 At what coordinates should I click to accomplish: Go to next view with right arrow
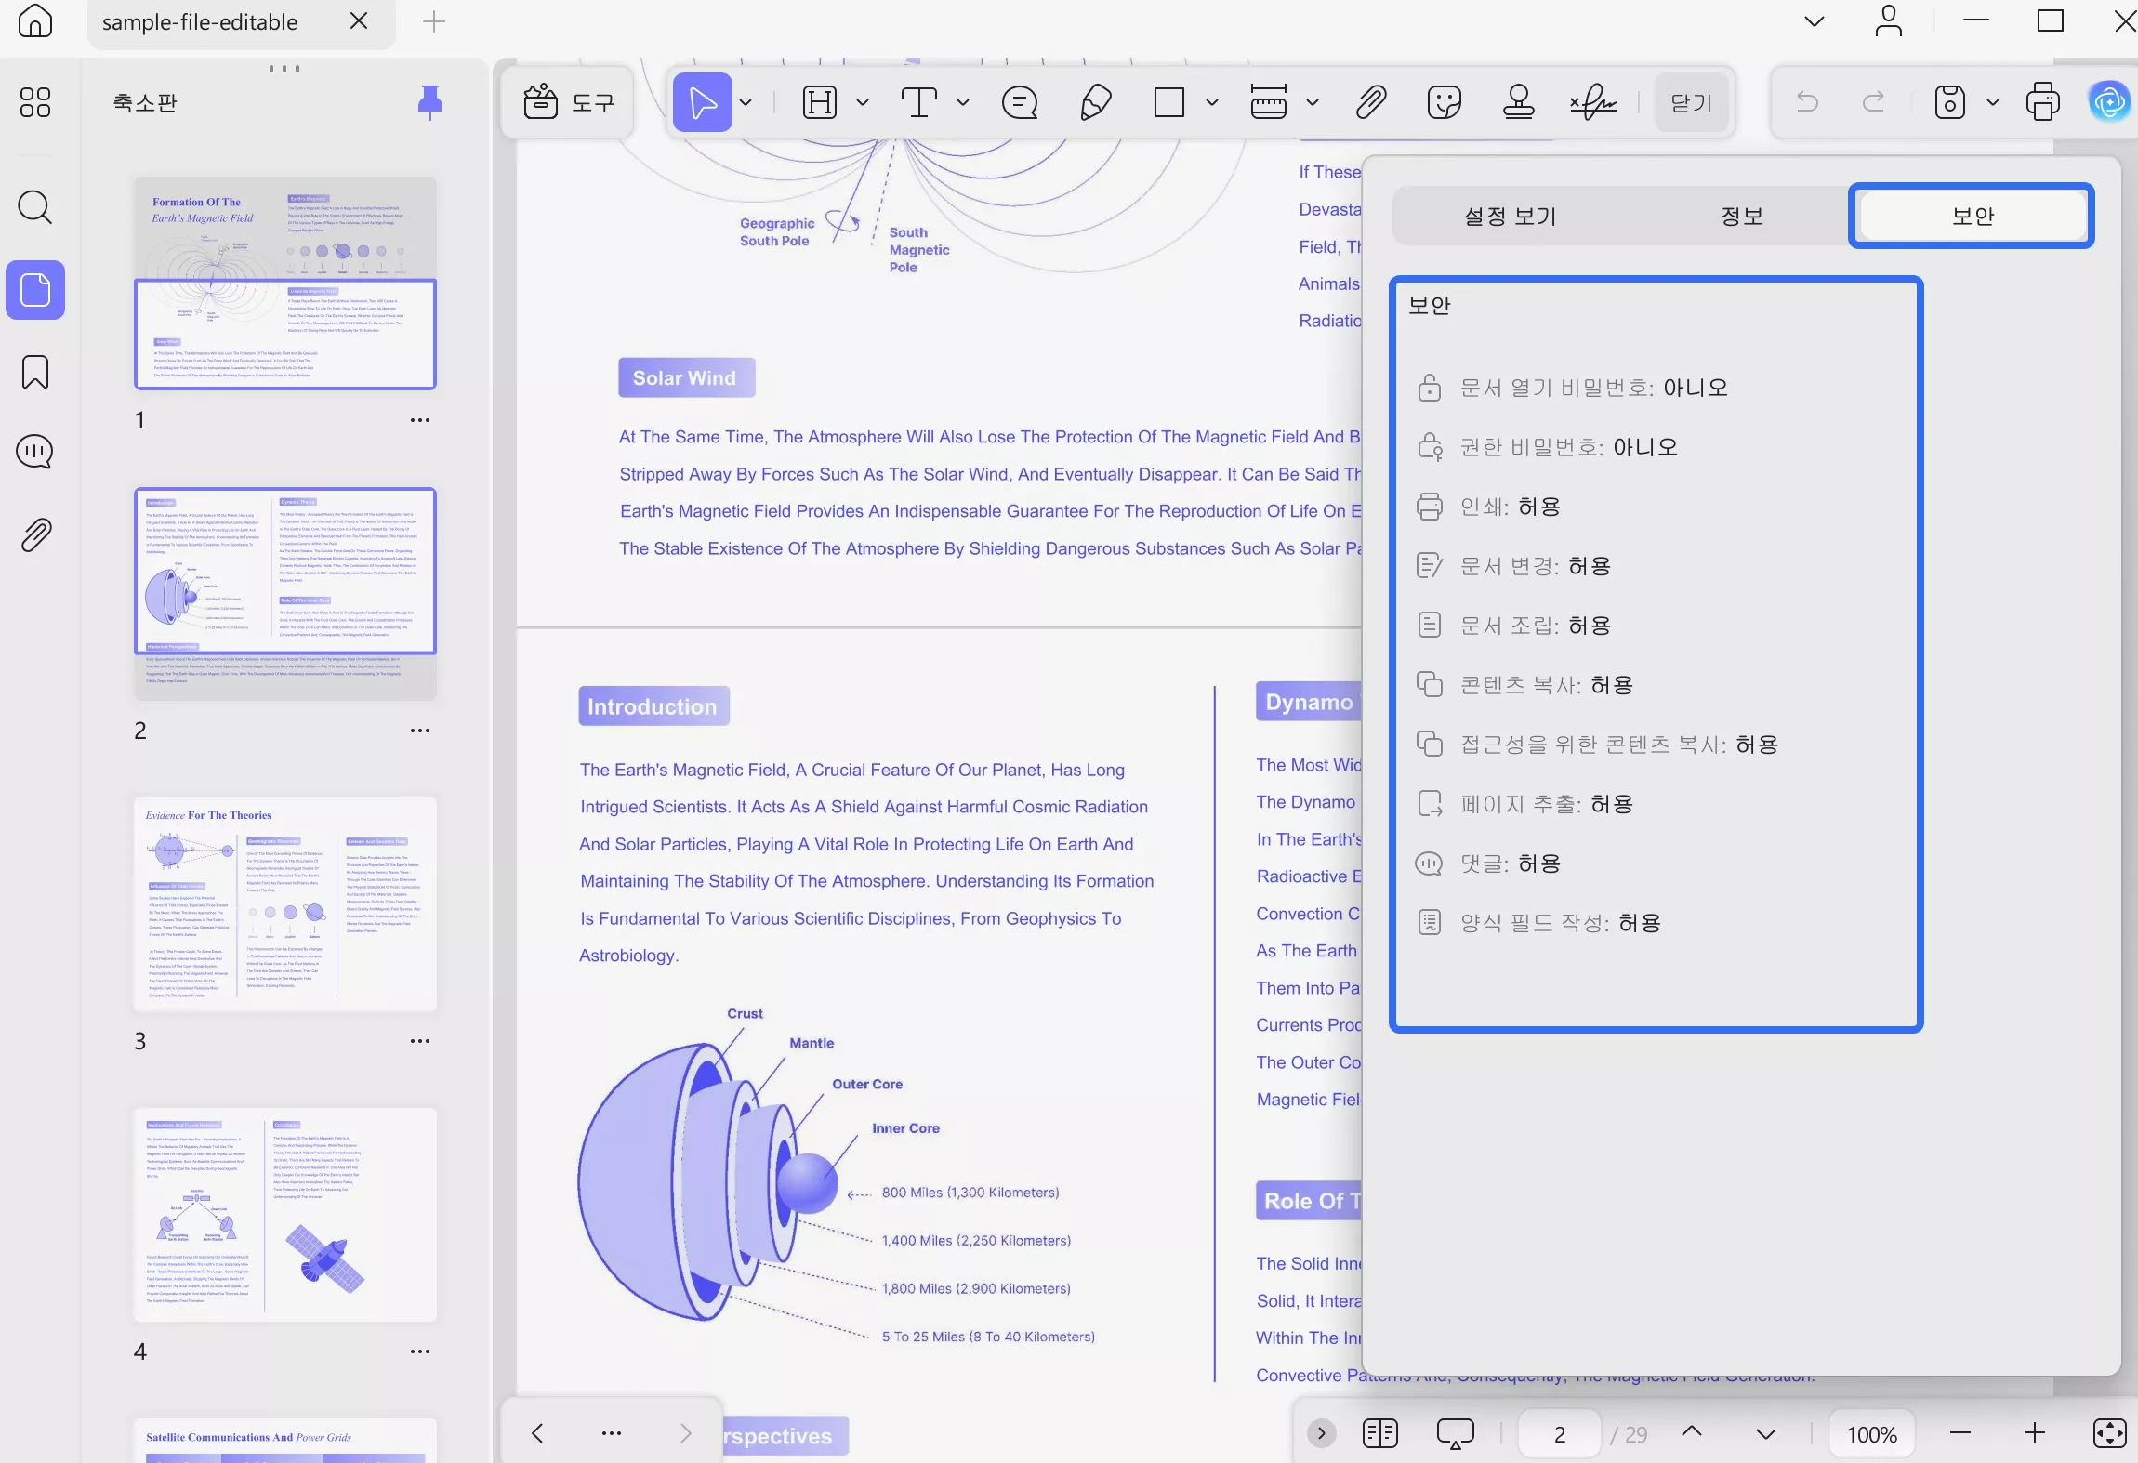click(686, 1433)
